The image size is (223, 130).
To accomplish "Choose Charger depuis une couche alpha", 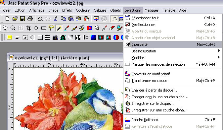I will click(173, 97).
